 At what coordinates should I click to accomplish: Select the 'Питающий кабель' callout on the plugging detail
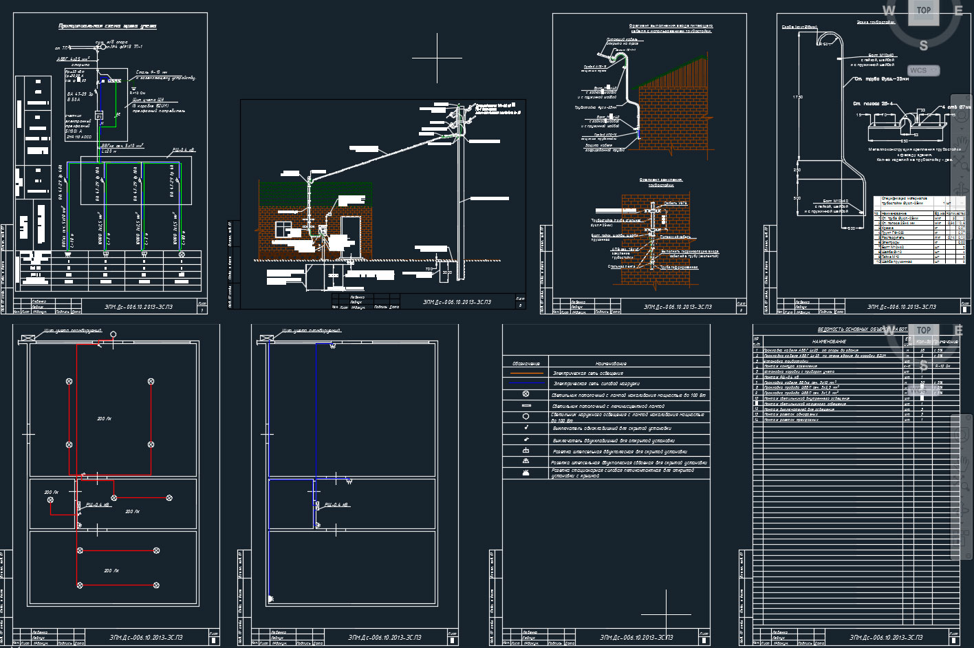click(675, 237)
